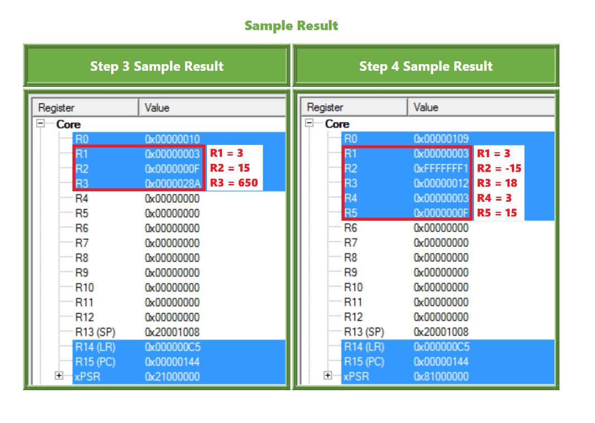595x423 pixels.
Task: Expand the xPSR entry in Step 3 panel
Action: (x=59, y=376)
